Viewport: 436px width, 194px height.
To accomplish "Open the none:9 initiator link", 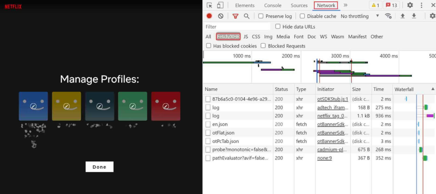I will point(324,158).
